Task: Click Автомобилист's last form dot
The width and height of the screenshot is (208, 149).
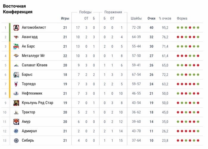Action: 197,28
